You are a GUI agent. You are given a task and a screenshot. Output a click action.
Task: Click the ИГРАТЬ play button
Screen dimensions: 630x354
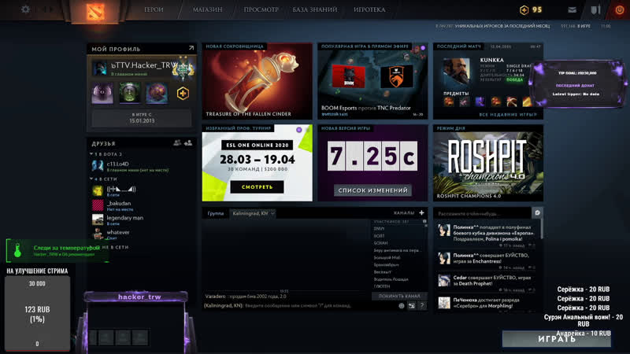[557, 339]
